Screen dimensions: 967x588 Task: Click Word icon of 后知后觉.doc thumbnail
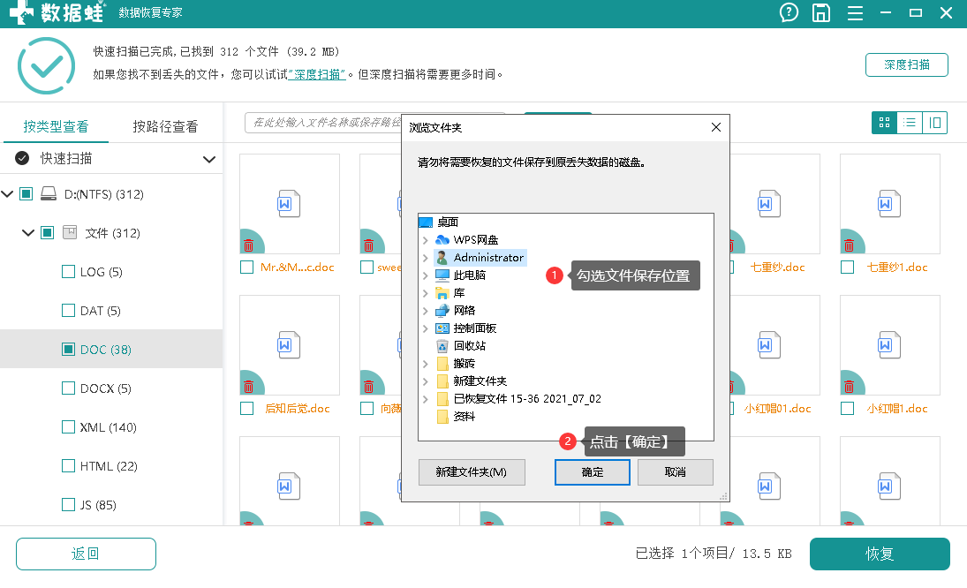pyautogui.click(x=289, y=345)
